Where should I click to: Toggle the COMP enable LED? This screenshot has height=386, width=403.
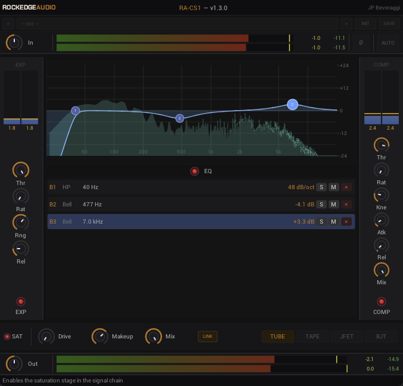[382, 302]
